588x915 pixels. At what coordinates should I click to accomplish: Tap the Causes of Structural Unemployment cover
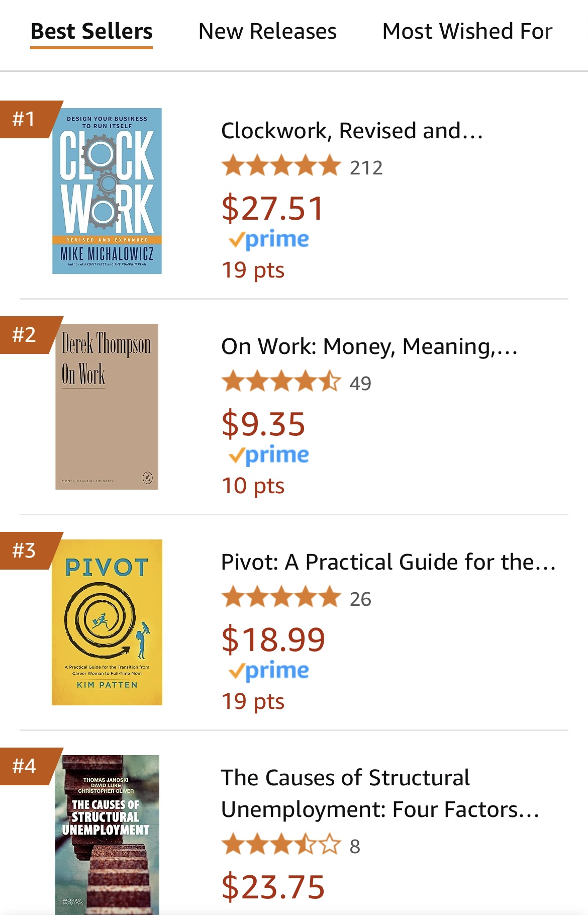107,835
